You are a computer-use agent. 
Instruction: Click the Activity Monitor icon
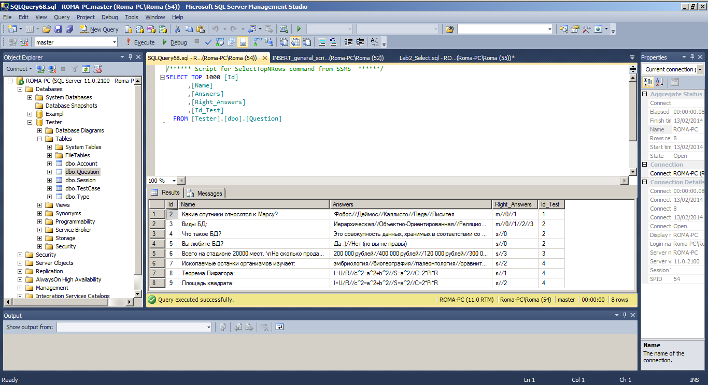[284, 29]
